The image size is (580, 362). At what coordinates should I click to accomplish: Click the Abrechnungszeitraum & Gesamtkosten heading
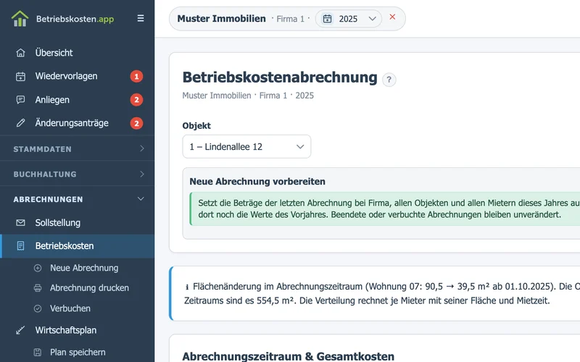pos(288,356)
